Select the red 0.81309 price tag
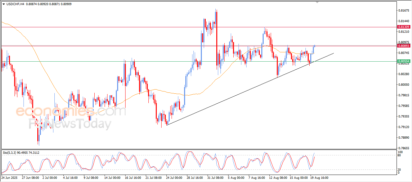The width and height of the screenshot is (412, 182). tap(404, 27)
